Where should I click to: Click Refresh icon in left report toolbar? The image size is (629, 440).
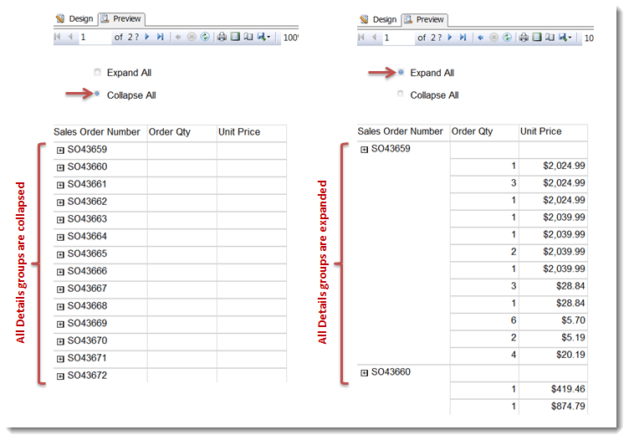pyautogui.click(x=205, y=38)
